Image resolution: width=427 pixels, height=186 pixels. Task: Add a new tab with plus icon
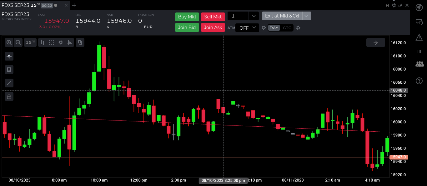point(74,5)
